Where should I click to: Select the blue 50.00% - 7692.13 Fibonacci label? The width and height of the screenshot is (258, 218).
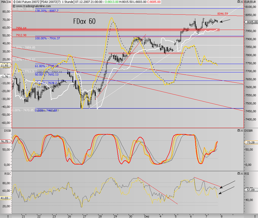coord(47,75)
